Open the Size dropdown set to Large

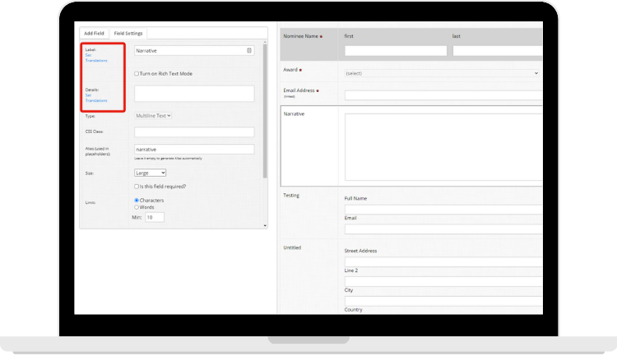click(x=150, y=173)
